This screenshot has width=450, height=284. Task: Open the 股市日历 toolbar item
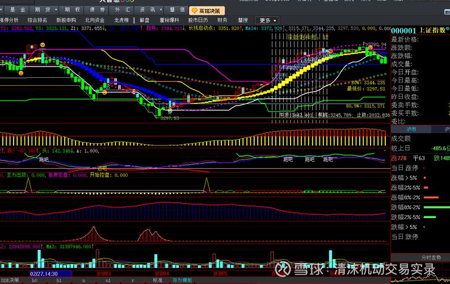[198, 20]
